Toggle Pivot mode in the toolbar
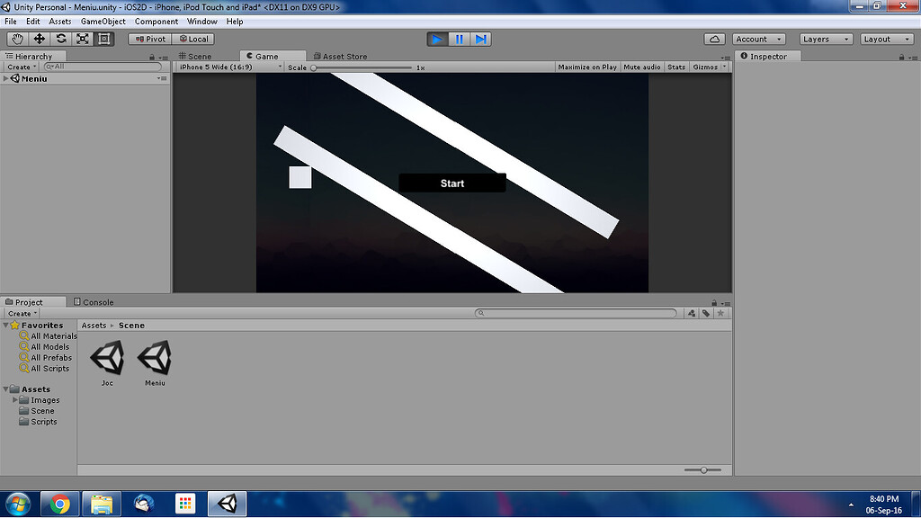 coord(148,39)
